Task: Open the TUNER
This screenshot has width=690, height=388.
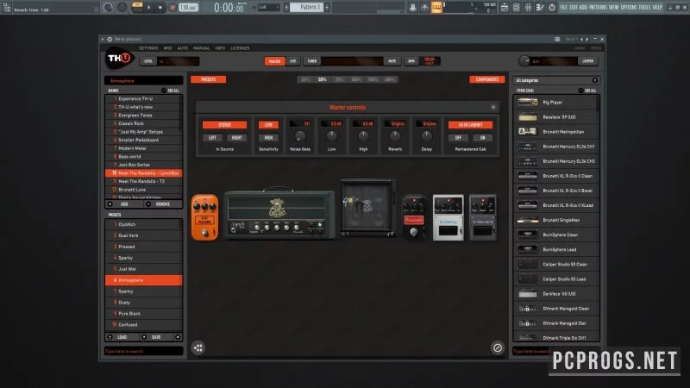Action: [x=312, y=61]
